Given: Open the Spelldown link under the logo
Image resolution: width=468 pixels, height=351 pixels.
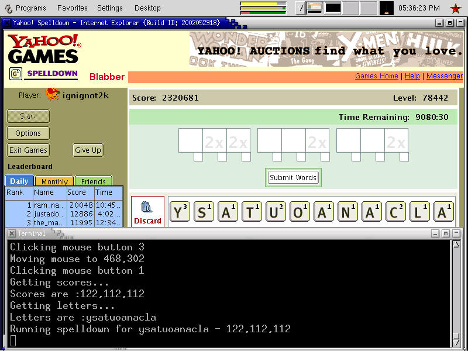Looking at the screenshot, I should 52,74.
